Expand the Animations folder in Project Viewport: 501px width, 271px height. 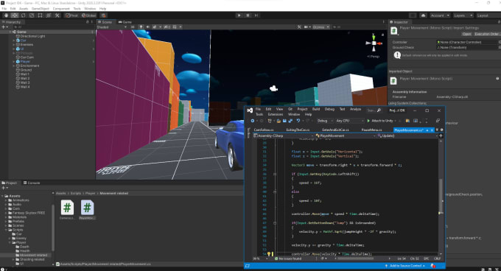(6, 200)
